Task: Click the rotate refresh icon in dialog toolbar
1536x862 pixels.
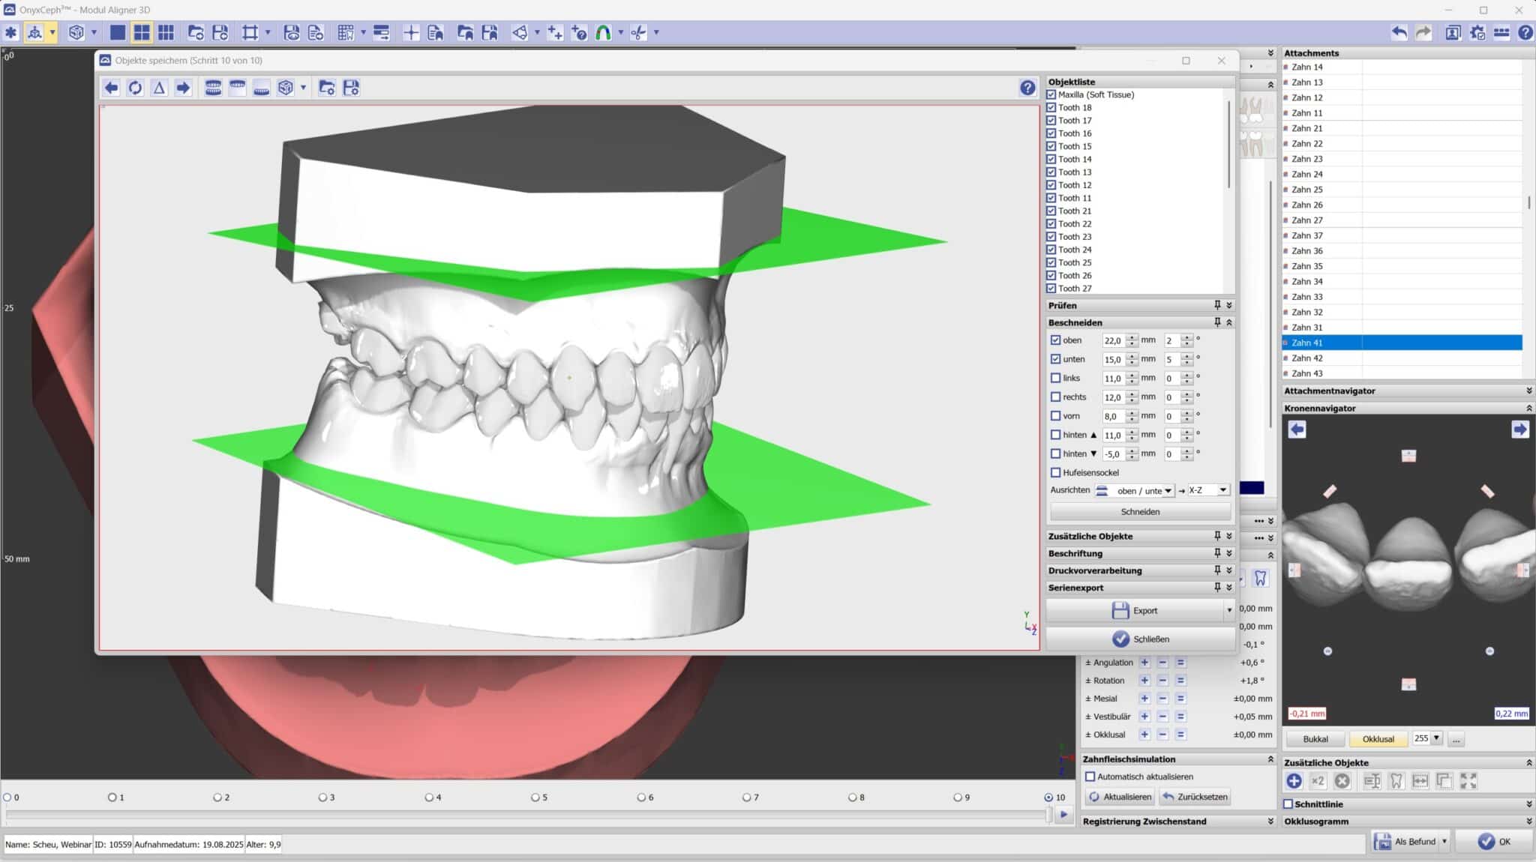Action: (135, 88)
